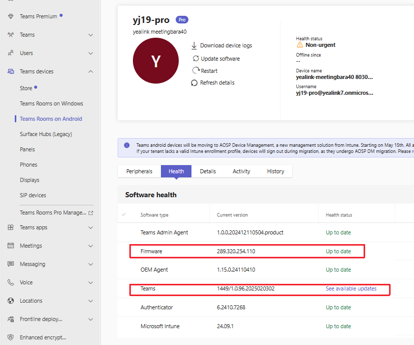Open Surface Hubs (Legacy)
This screenshot has height=345, width=414.
(x=46, y=134)
